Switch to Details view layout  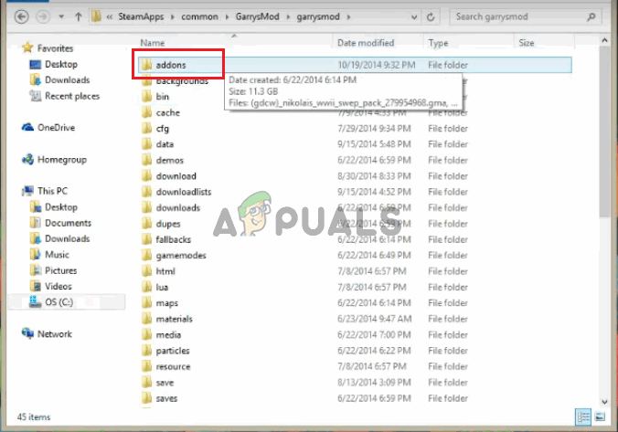point(583,417)
